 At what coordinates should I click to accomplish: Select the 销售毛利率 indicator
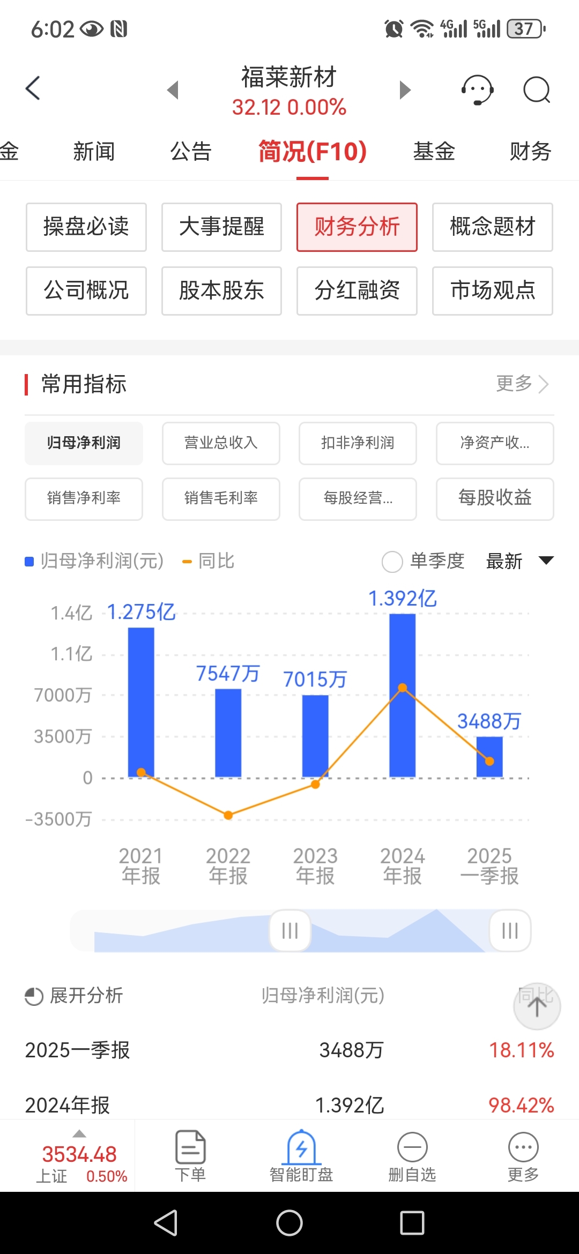[x=221, y=499]
